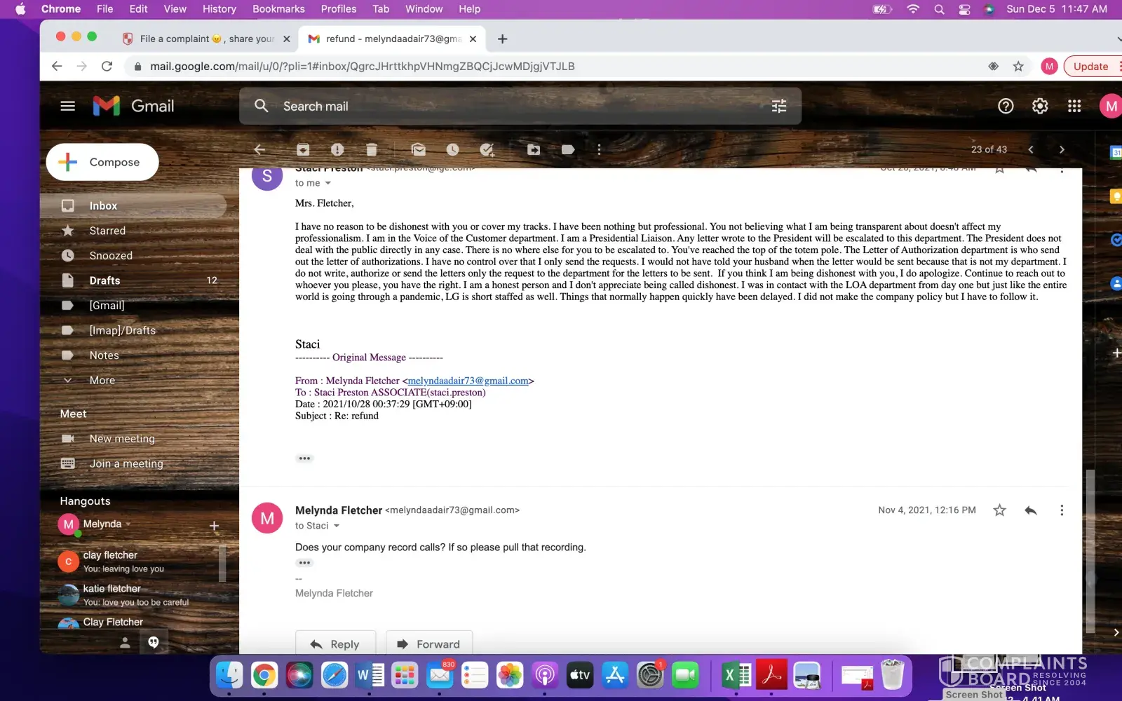Show trimmed content under Staci's message
Screen dimensions: 1122x701
(x=304, y=458)
